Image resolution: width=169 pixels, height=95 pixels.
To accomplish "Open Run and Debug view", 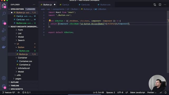I will [x=4, y=30].
